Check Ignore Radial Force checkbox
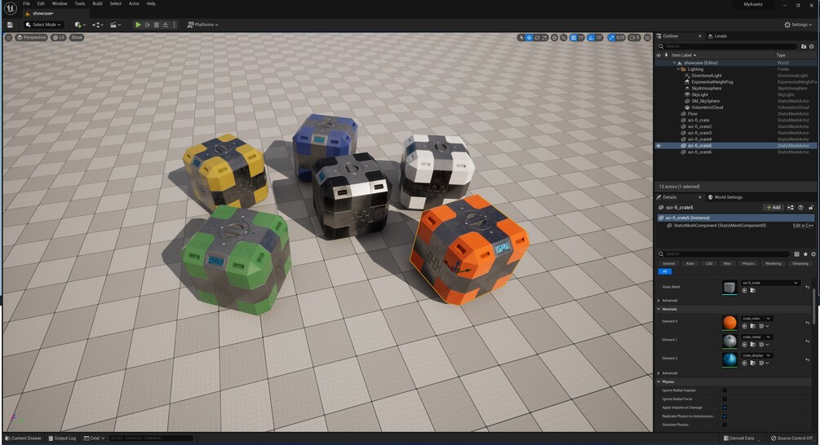Image resolution: width=820 pixels, height=445 pixels. [x=725, y=399]
